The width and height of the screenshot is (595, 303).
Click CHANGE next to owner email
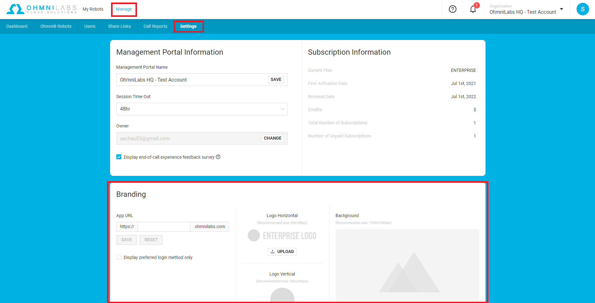pos(272,138)
